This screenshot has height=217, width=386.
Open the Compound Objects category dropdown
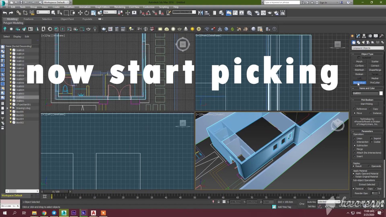click(x=368, y=48)
